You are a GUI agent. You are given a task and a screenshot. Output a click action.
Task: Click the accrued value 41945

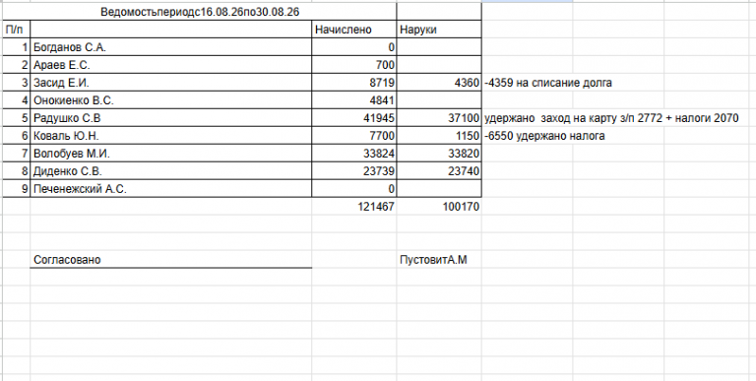pyautogui.click(x=354, y=118)
